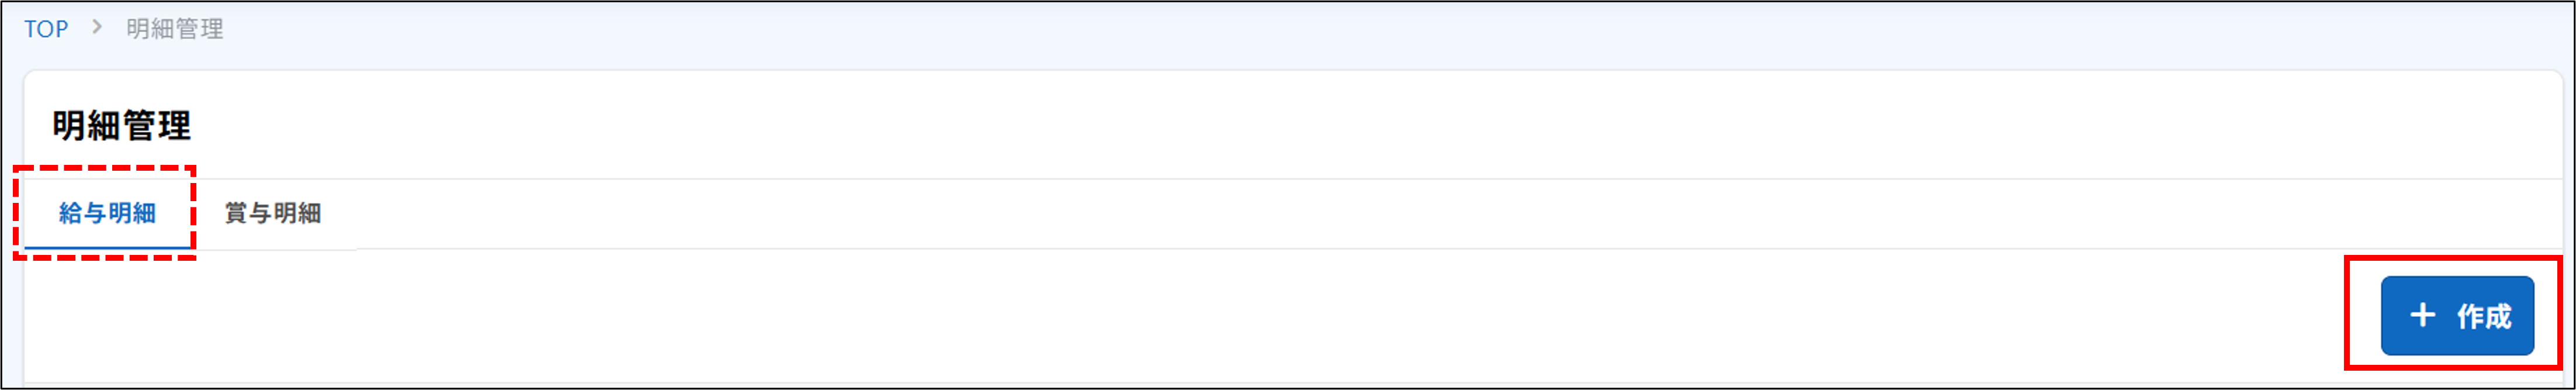
Task: Click the 明細管理 breadcrumb item
Action: (175, 29)
